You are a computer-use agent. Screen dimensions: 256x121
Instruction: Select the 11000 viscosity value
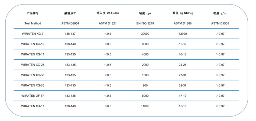(x=145, y=106)
